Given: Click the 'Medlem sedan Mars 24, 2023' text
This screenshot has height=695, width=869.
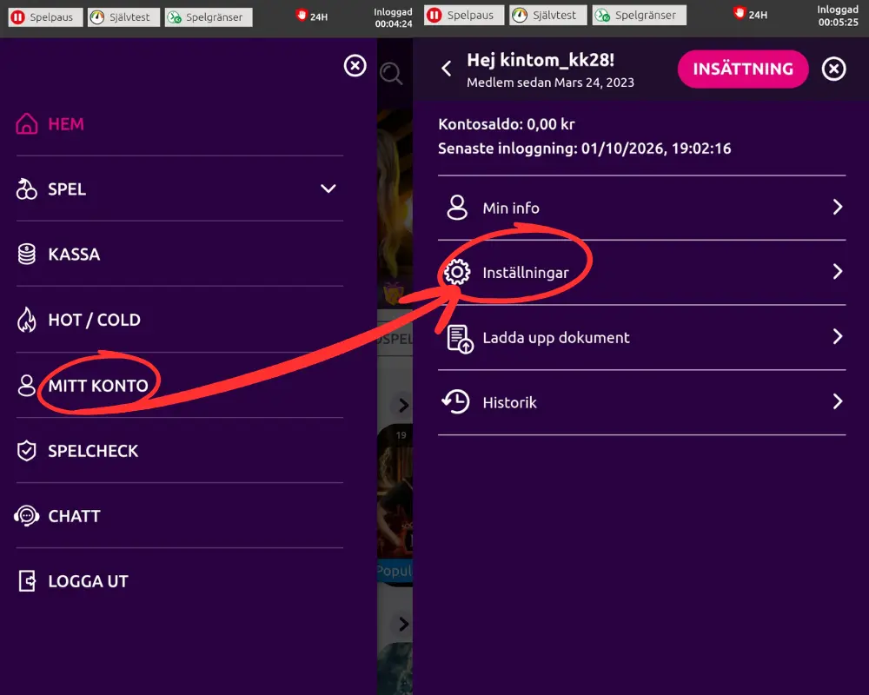Looking at the screenshot, I should coord(550,83).
